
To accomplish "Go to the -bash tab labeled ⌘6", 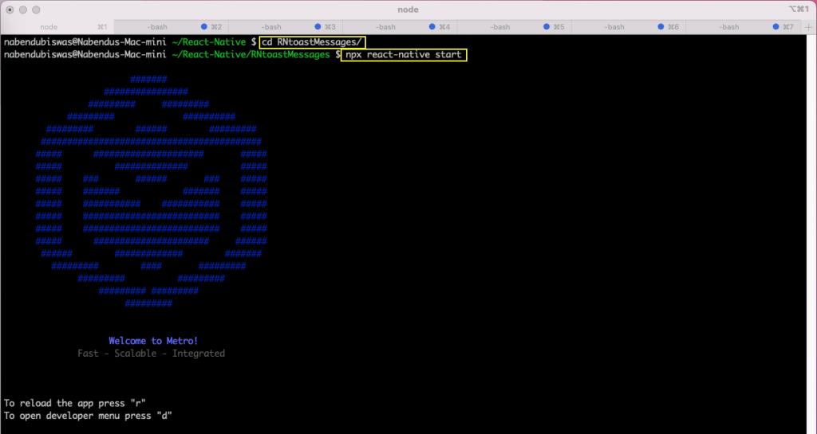I will [614, 27].
